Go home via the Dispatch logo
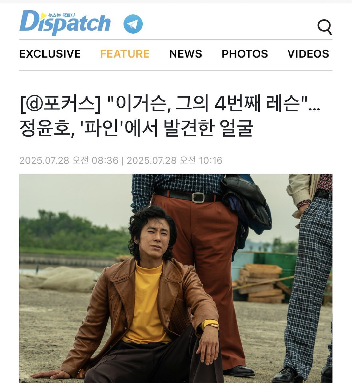Viewport: 352px width, 391px height. (65, 22)
